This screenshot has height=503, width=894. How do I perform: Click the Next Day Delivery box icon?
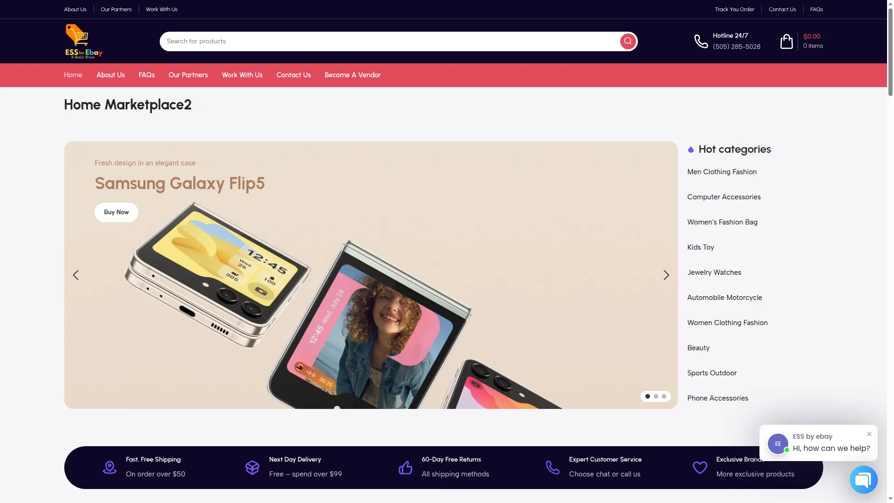point(252,467)
